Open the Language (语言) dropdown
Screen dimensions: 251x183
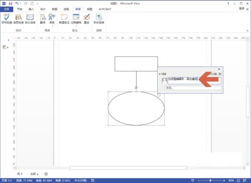click(x=52, y=19)
